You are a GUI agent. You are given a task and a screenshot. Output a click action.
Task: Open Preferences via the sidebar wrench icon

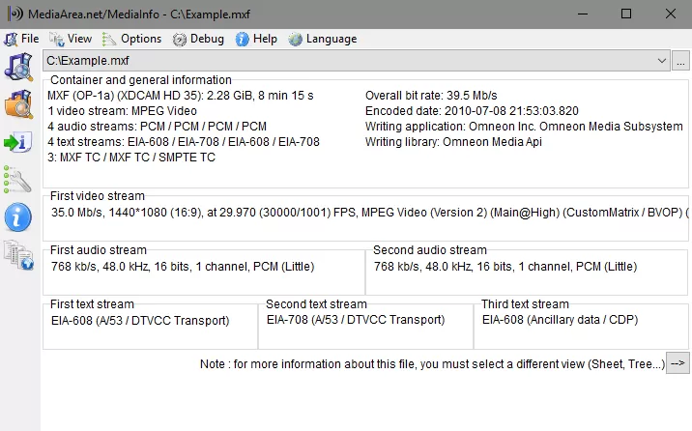[x=18, y=180]
